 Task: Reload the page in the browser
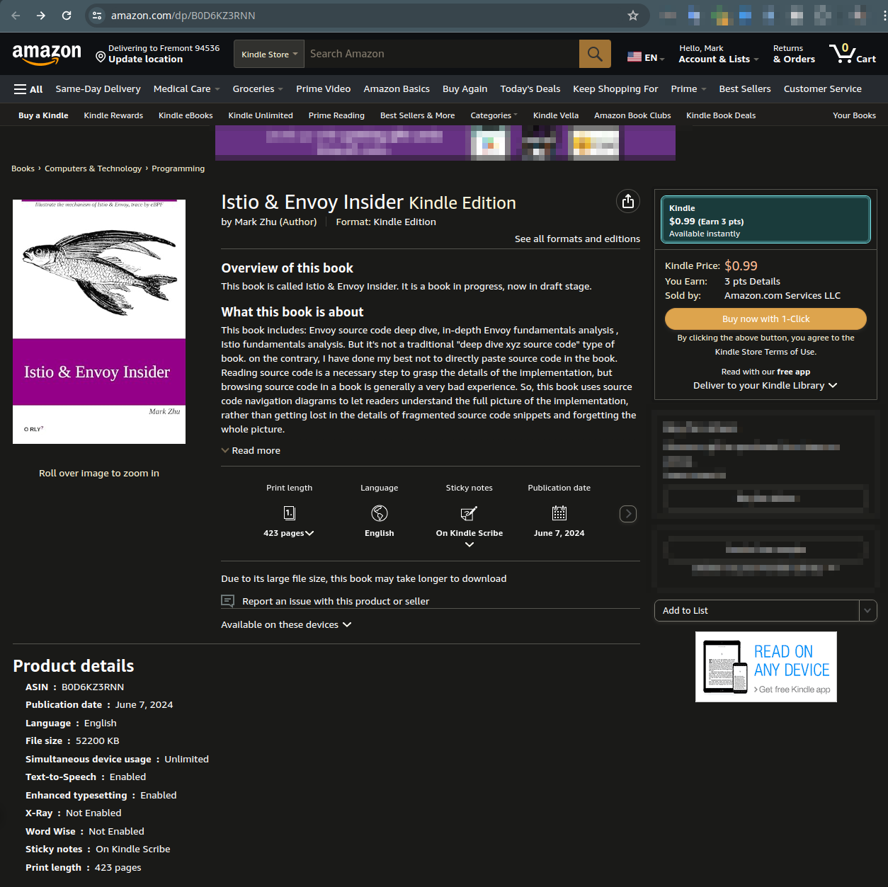(x=67, y=16)
